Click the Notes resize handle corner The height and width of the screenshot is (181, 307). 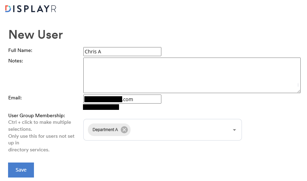point(299,91)
